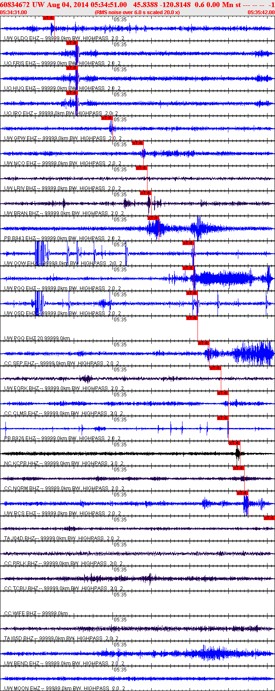275x691 pixels.
Task: Select the CC WIFE BHZ station label
Action: click(x=36, y=613)
